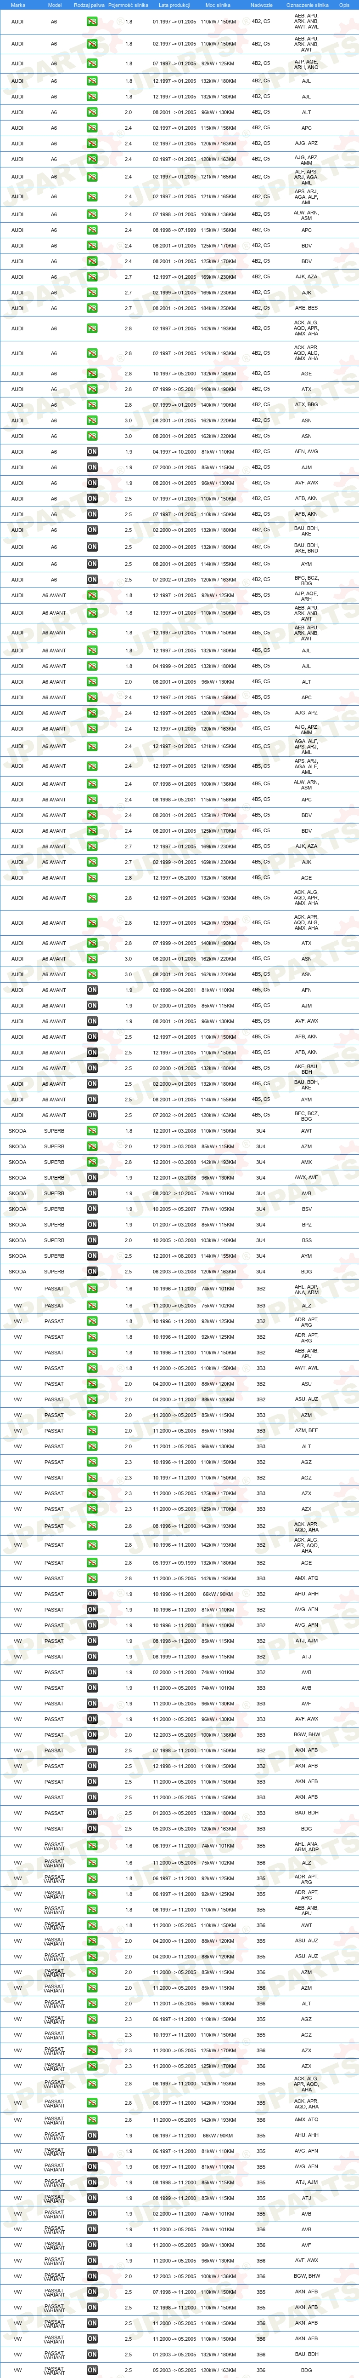The image size is (359, 2378).
Task: Click diesel ON icon in VW Passat 3B3 BDG row
Action: pyautogui.click(x=92, y=1829)
